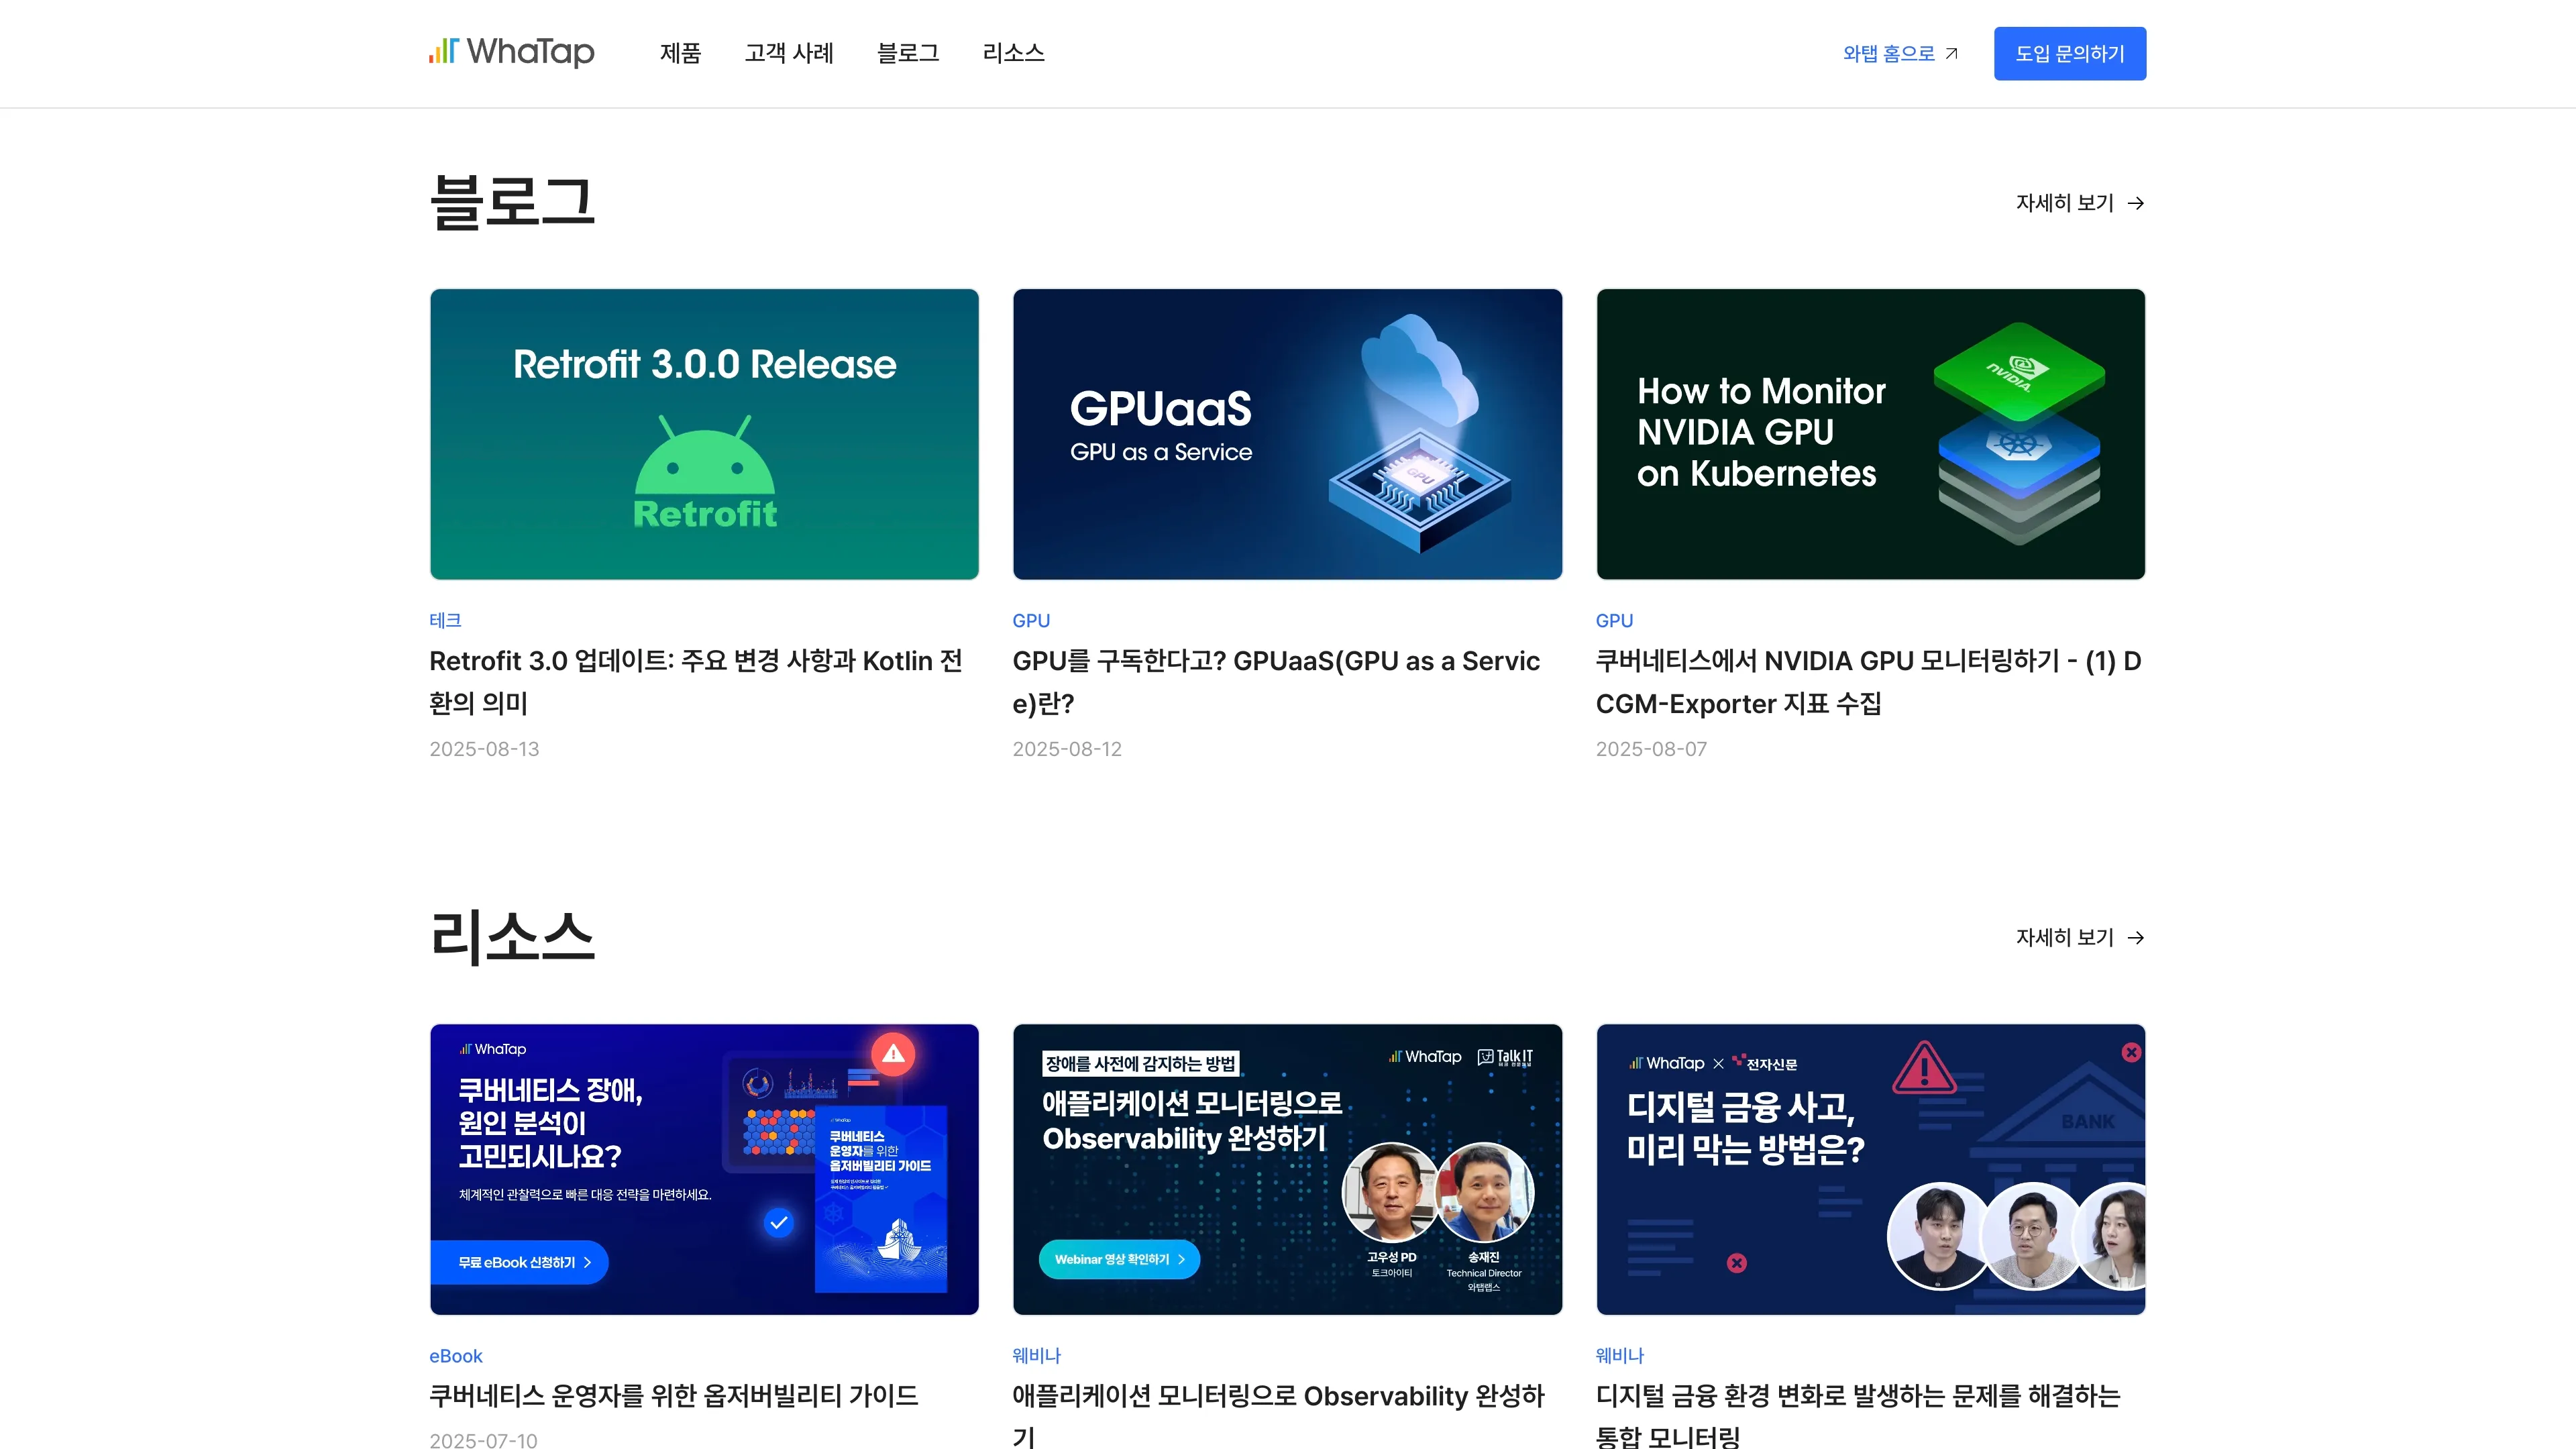2576x1449 pixels.
Task: Click the arrow icon beside 리소스 자세히 보기
Action: pos(2135,937)
